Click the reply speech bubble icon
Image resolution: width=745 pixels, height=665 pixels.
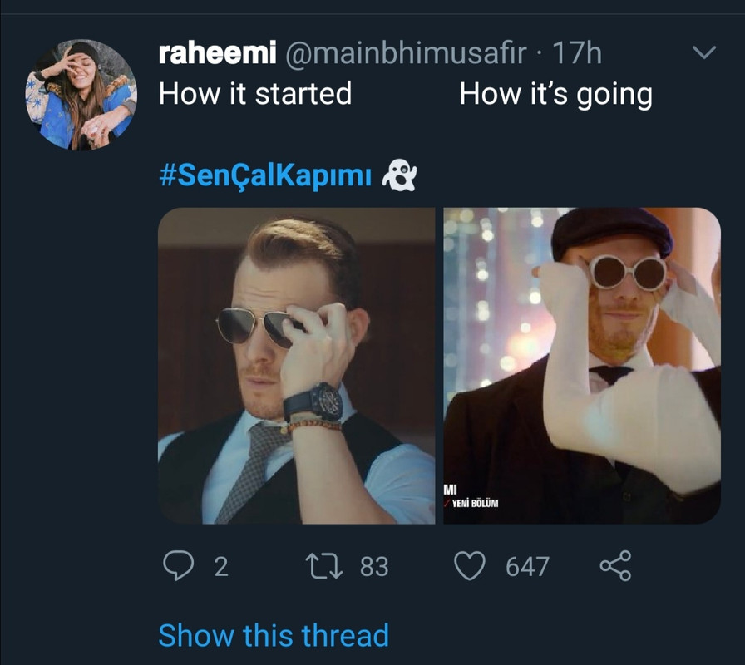pos(177,566)
